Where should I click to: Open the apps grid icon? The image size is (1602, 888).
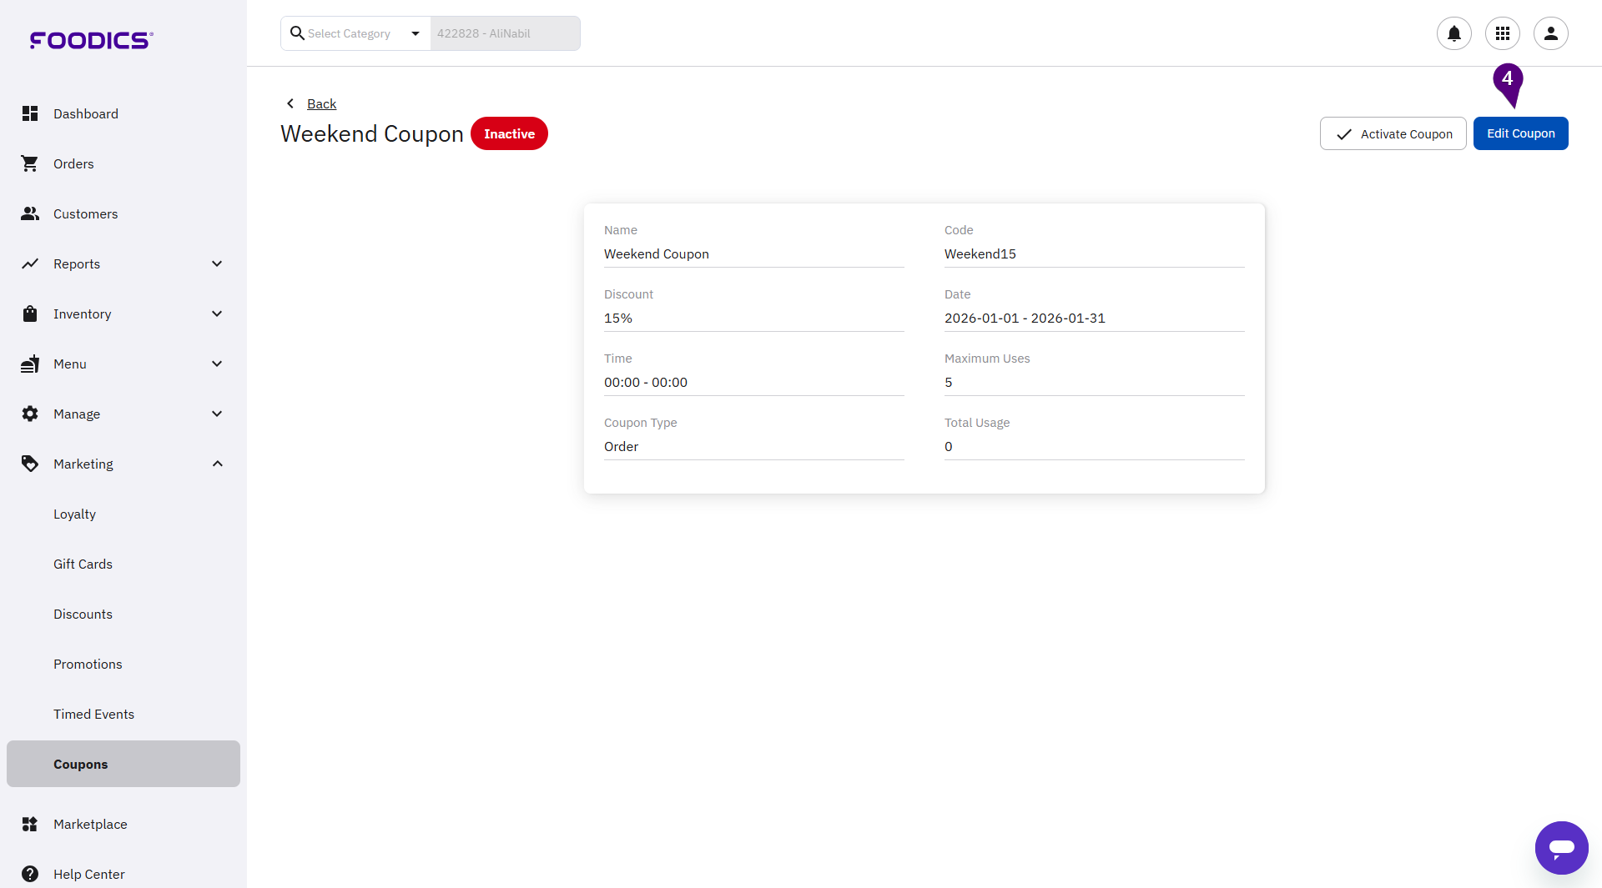click(x=1502, y=33)
